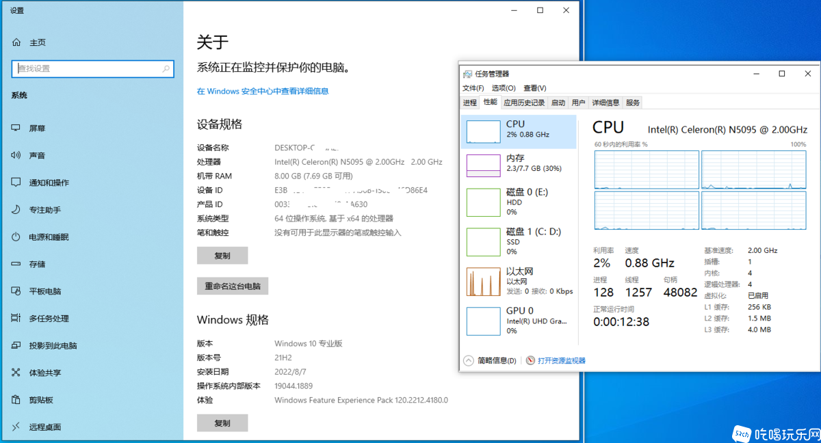Viewport: 821px width, 443px height.
Task: Click Resource Monitor icon in Task Manager
Action: 530,360
